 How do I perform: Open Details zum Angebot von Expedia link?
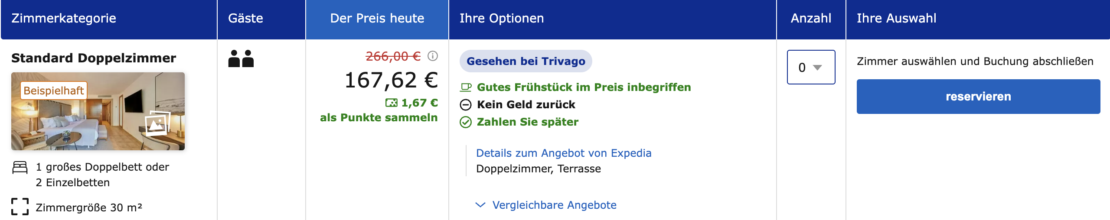pos(564,153)
